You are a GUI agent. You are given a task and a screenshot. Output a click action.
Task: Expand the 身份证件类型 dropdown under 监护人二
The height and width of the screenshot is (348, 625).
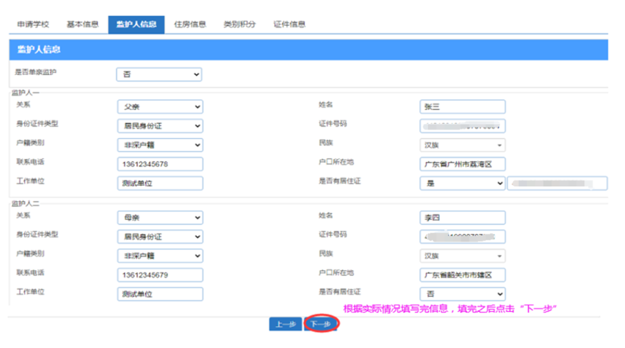[160, 236]
